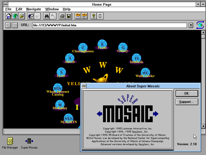Follow the Lycos link
The height and width of the screenshot is (155, 206).
click(61, 72)
